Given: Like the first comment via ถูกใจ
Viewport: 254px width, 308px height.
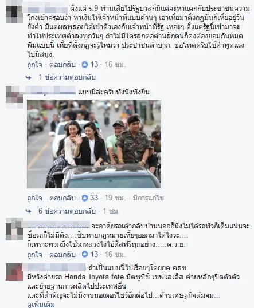Looking at the screenshot, I should point(34,65).
